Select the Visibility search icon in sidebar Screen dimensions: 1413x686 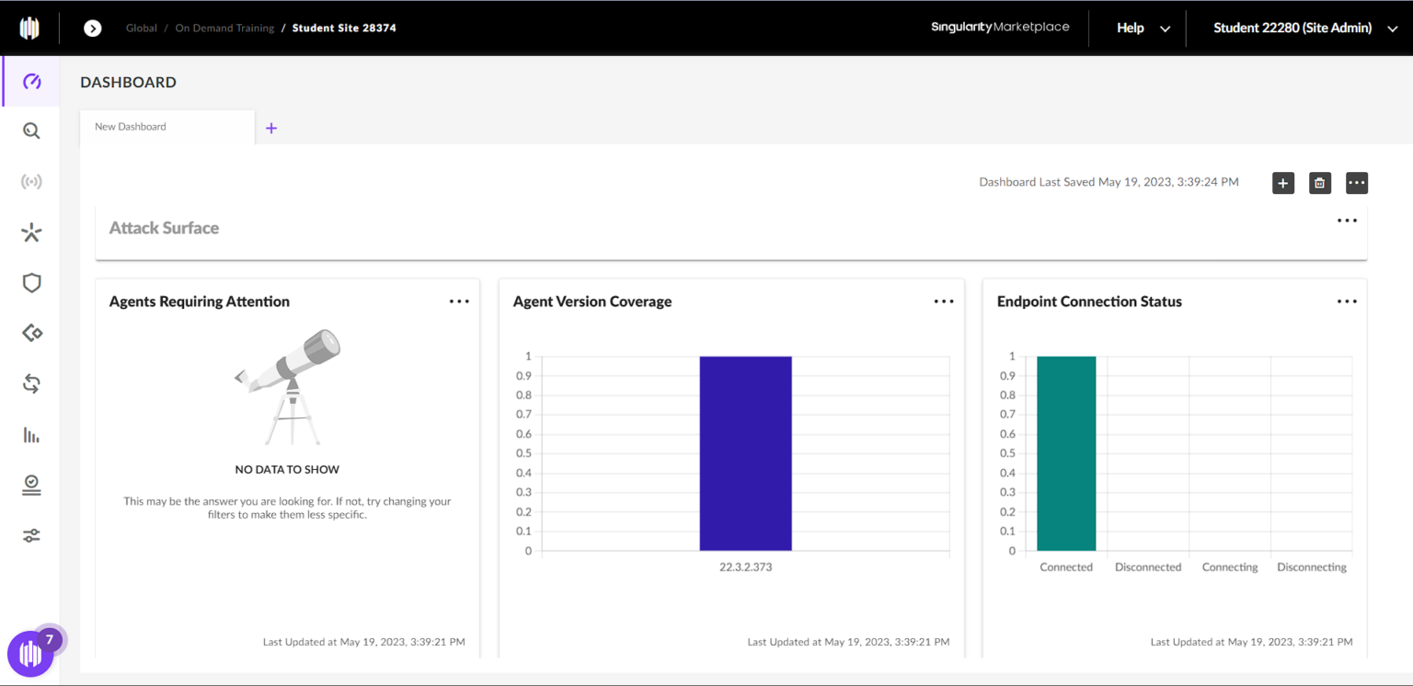(30, 131)
